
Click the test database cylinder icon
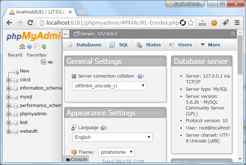pos(16,123)
